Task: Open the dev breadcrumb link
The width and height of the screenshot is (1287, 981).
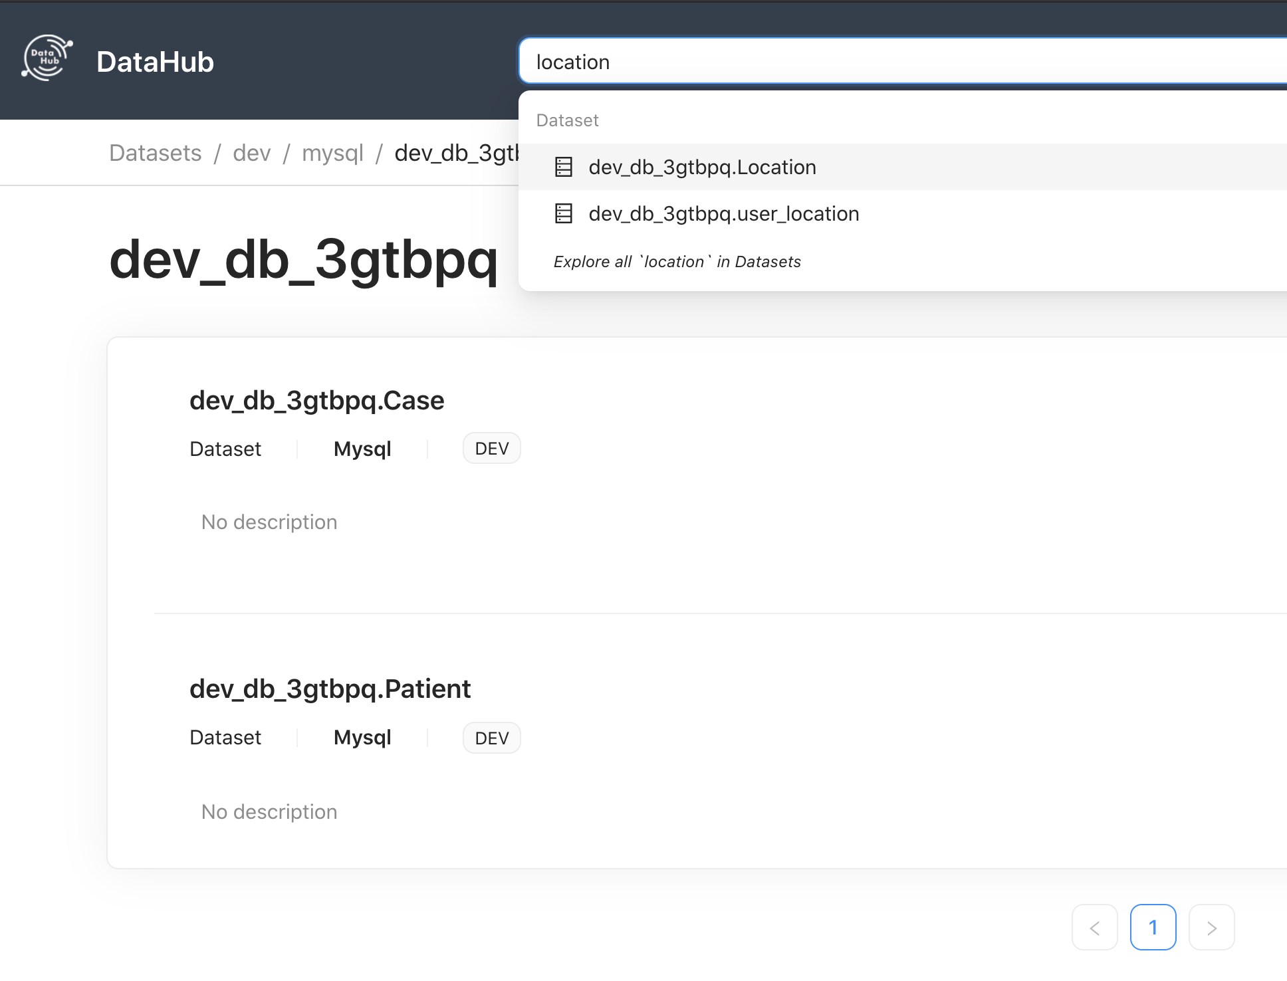Action: pyautogui.click(x=251, y=153)
